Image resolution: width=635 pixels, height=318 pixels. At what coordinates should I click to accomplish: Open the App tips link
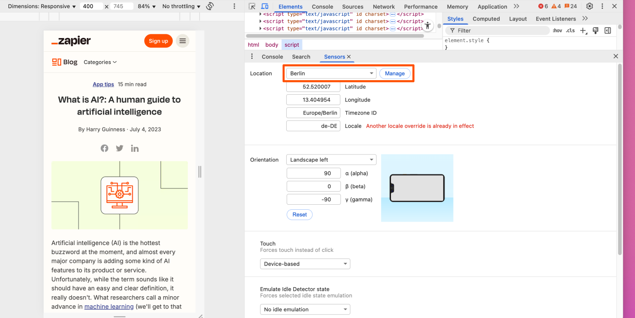click(x=103, y=84)
